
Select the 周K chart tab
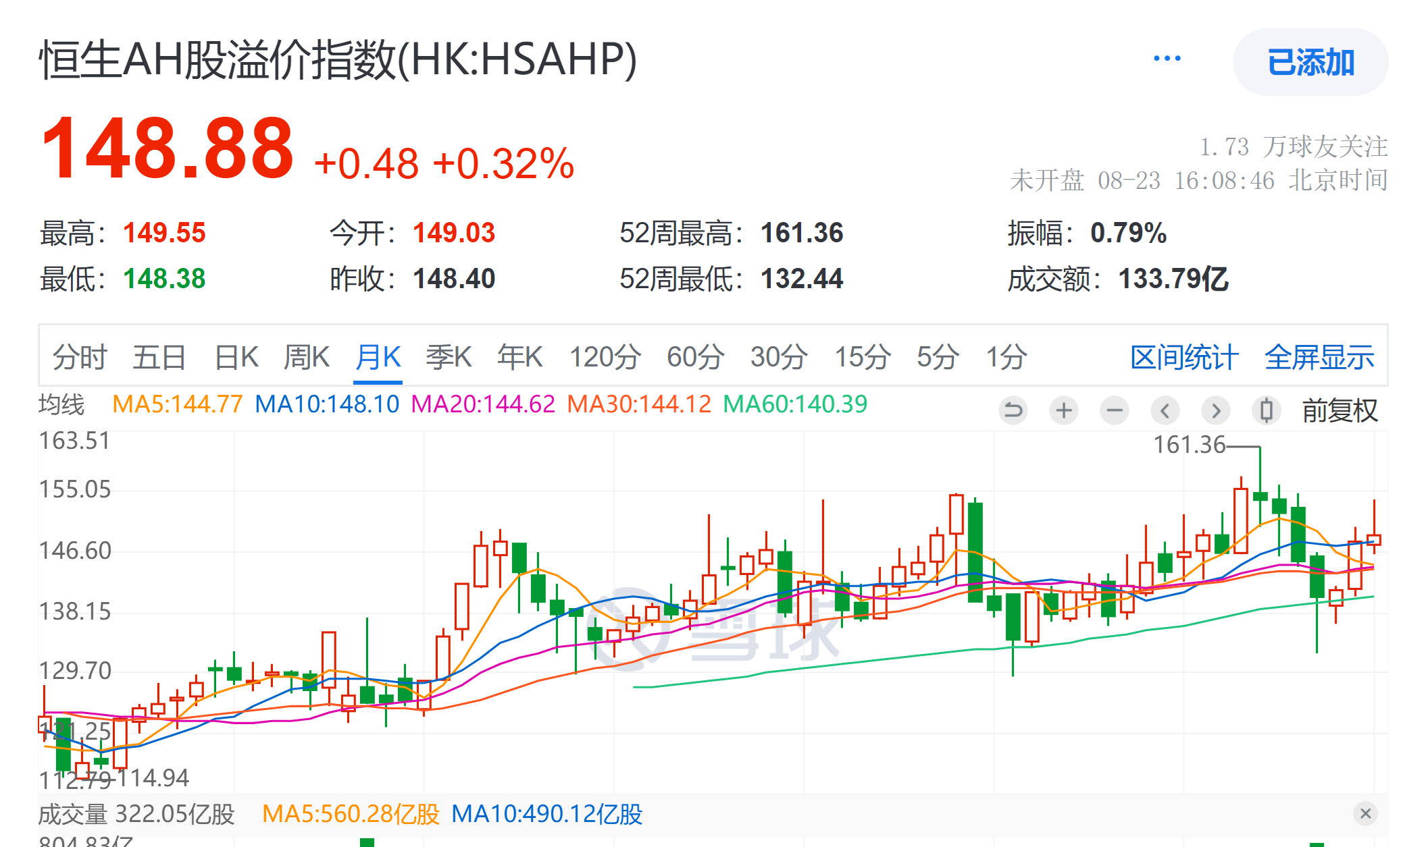click(x=306, y=357)
